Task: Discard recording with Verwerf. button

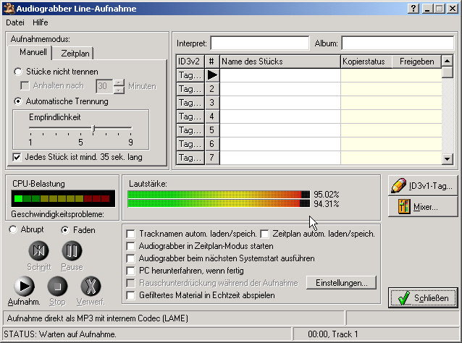Action: tap(91, 286)
